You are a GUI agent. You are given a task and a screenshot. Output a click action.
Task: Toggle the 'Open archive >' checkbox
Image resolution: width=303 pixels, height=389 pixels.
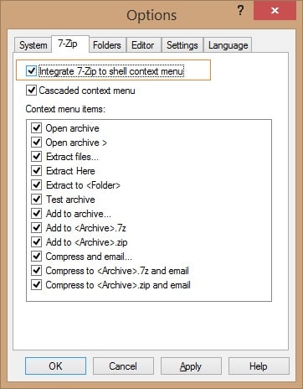(x=36, y=142)
